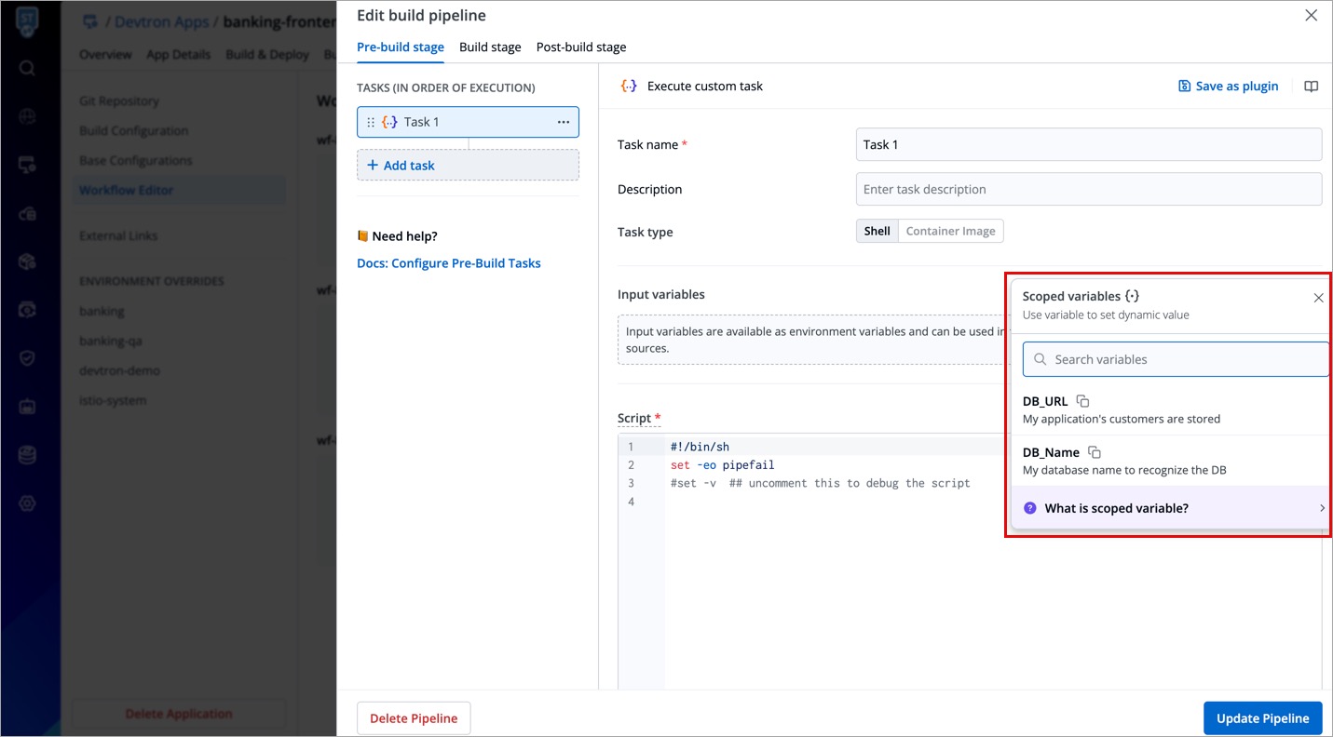Open the settings gear in left sidebar
Screen dimensions: 1333x737
coord(27,503)
